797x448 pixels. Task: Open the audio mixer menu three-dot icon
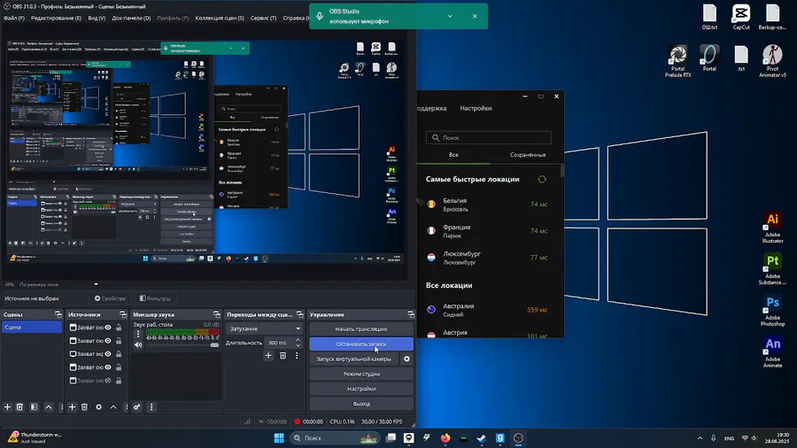(151, 407)
